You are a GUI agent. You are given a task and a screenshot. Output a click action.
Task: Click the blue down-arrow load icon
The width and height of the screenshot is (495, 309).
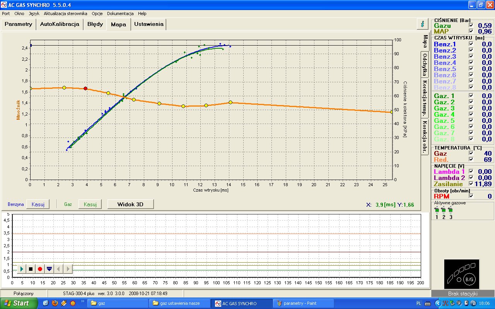[49, 269]
